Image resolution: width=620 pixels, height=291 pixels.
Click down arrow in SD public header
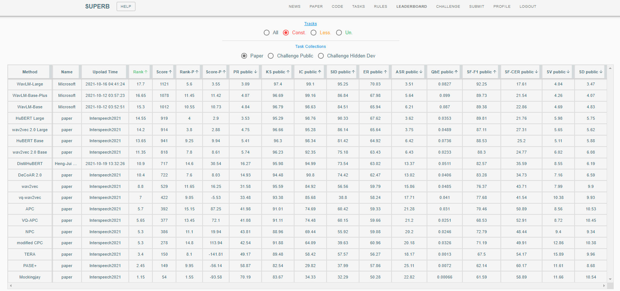point(601,72)
